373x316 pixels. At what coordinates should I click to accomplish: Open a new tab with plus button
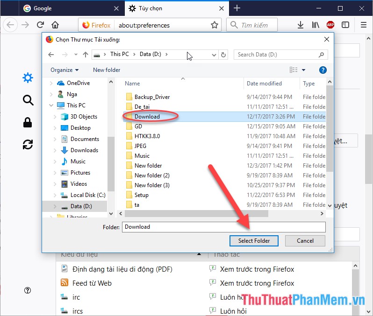(x=237, y=8)
